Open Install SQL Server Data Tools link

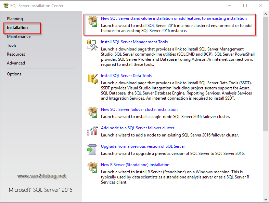pyautogui.click(x=126, y=76)
